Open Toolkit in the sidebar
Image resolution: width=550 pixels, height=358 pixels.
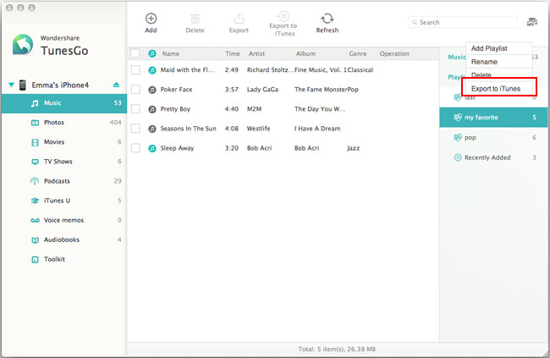tap(64, 259)
